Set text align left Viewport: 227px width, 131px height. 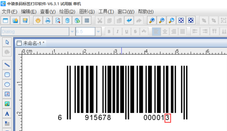coord(156,31)
